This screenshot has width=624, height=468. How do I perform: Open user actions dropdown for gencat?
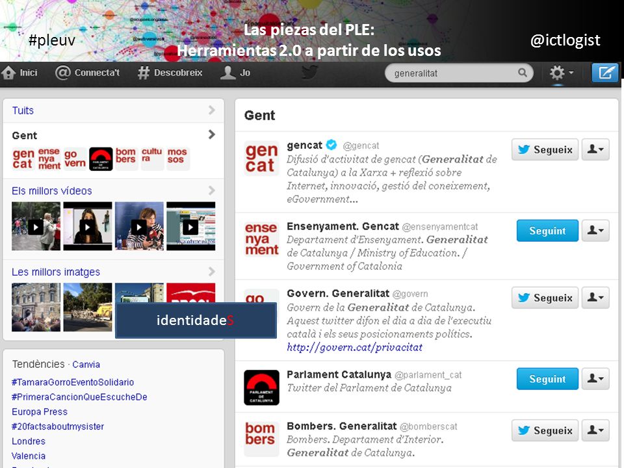click(x=595, y=149)
